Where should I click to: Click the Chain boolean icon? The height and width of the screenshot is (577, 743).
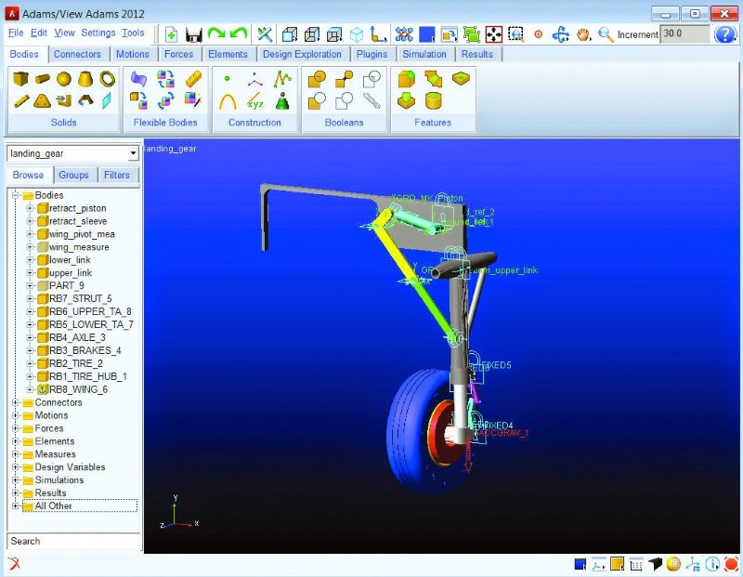(x=371, y=100)
